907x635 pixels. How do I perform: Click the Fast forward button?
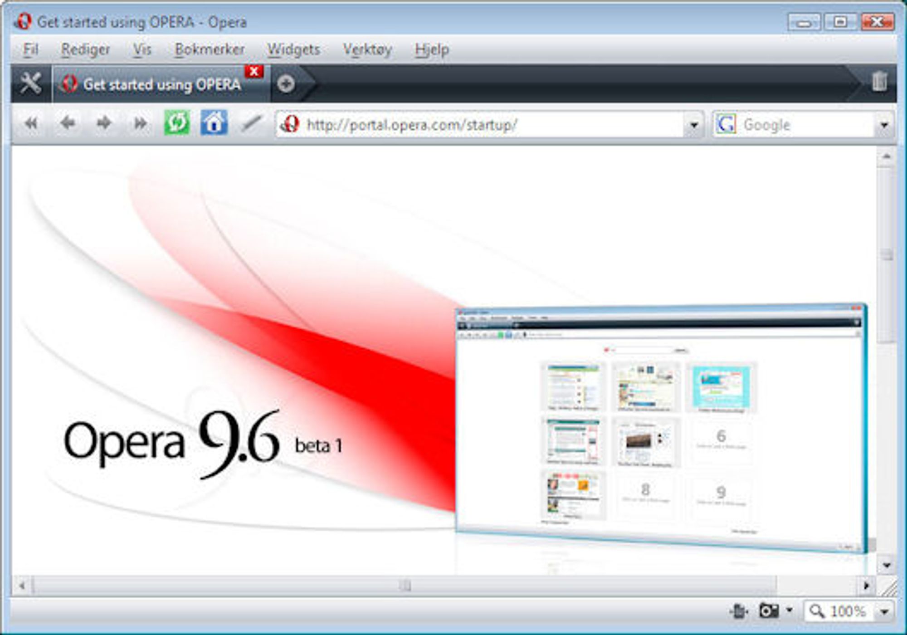pyautogui.click(x=140, y=123)
